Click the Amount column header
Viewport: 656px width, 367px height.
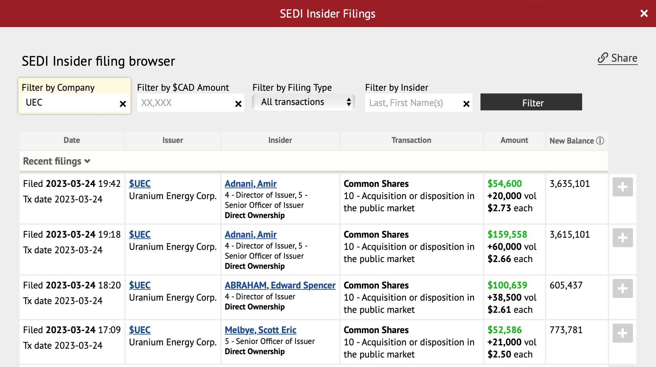pyautogui.click(x=514, y=140)
